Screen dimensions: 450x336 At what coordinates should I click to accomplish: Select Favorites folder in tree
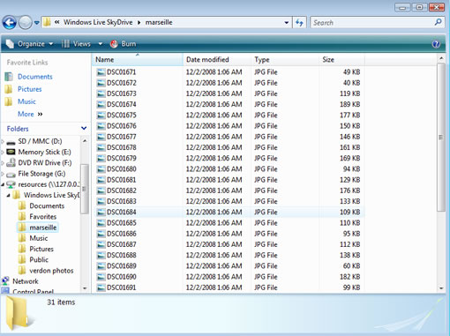coord(43,217)
